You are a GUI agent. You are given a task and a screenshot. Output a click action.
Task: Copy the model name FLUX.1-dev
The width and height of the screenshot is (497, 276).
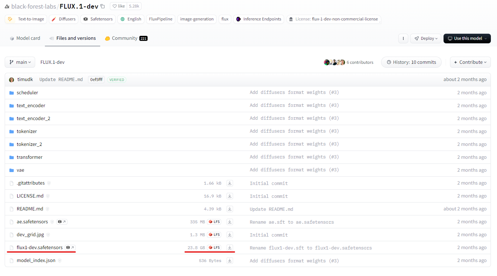click(103, 6)
